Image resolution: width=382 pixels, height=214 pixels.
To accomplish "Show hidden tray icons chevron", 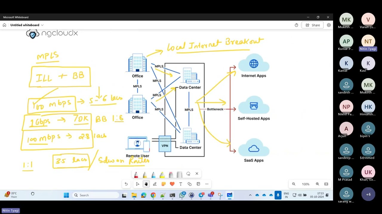I will [250, 195].
